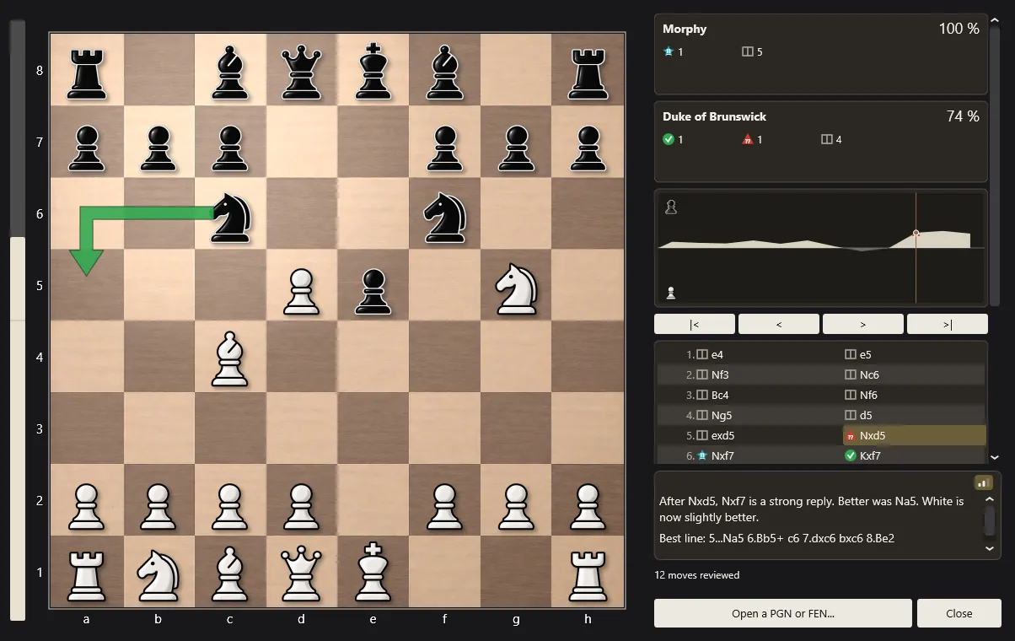1015x641 pixels.
Task: Click the '12 moves reviewed' status text
Action: (697, 575)
